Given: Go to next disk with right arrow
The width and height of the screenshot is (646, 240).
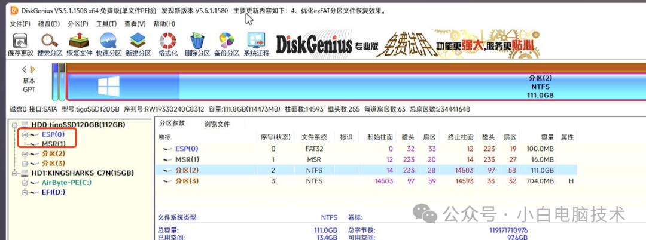Looking at the screenshot, I should [32, 69].
